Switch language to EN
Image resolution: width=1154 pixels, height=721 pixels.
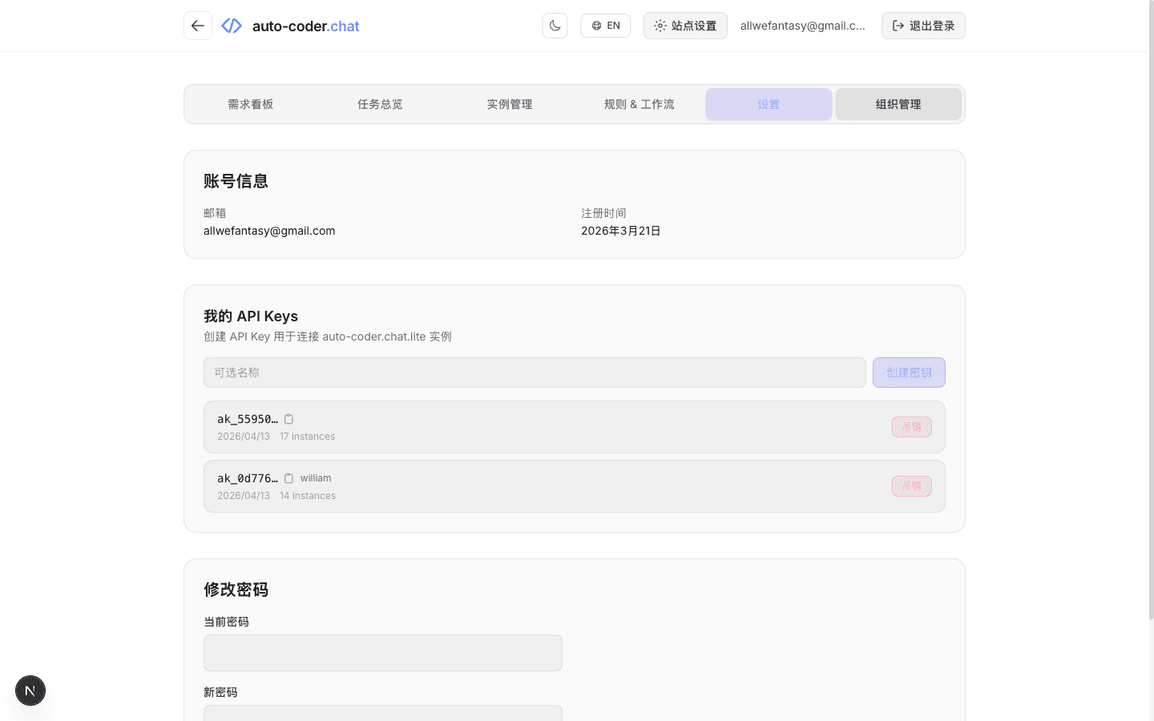[x=605, y=26]
